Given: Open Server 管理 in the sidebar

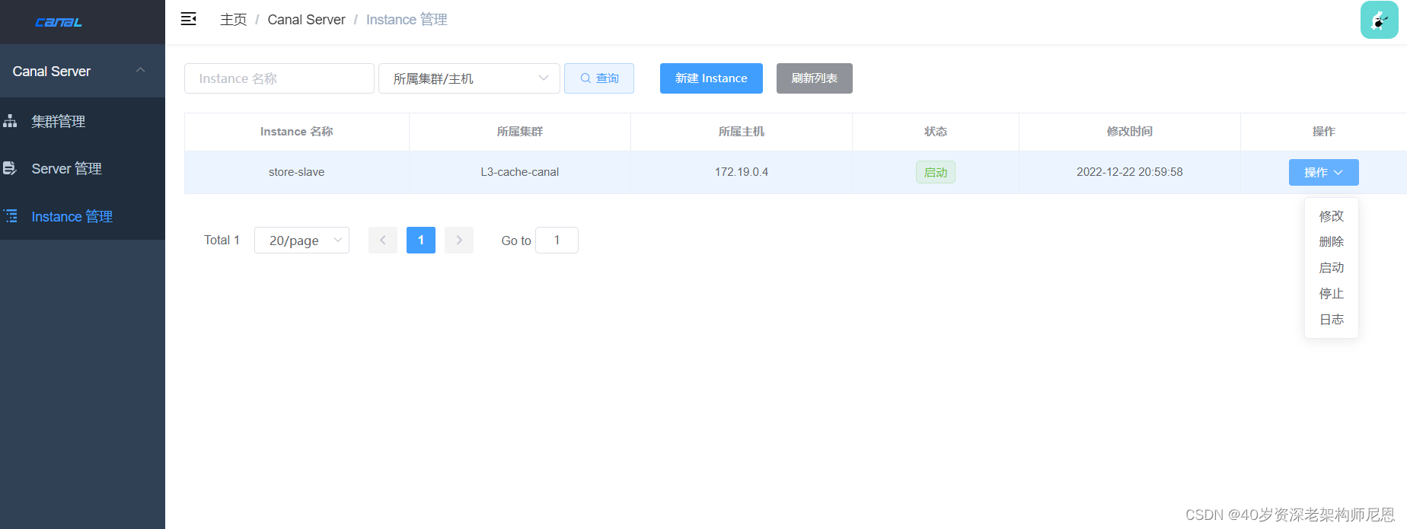Looking at the screenshot, I should (x=82, y=168).
